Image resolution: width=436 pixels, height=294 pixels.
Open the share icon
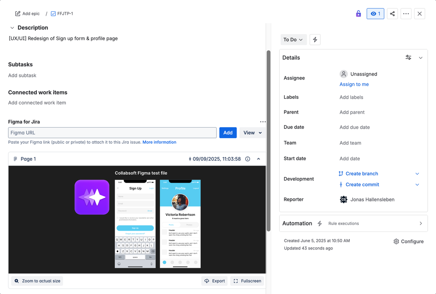pyautogui.click(x=392, y=14)
